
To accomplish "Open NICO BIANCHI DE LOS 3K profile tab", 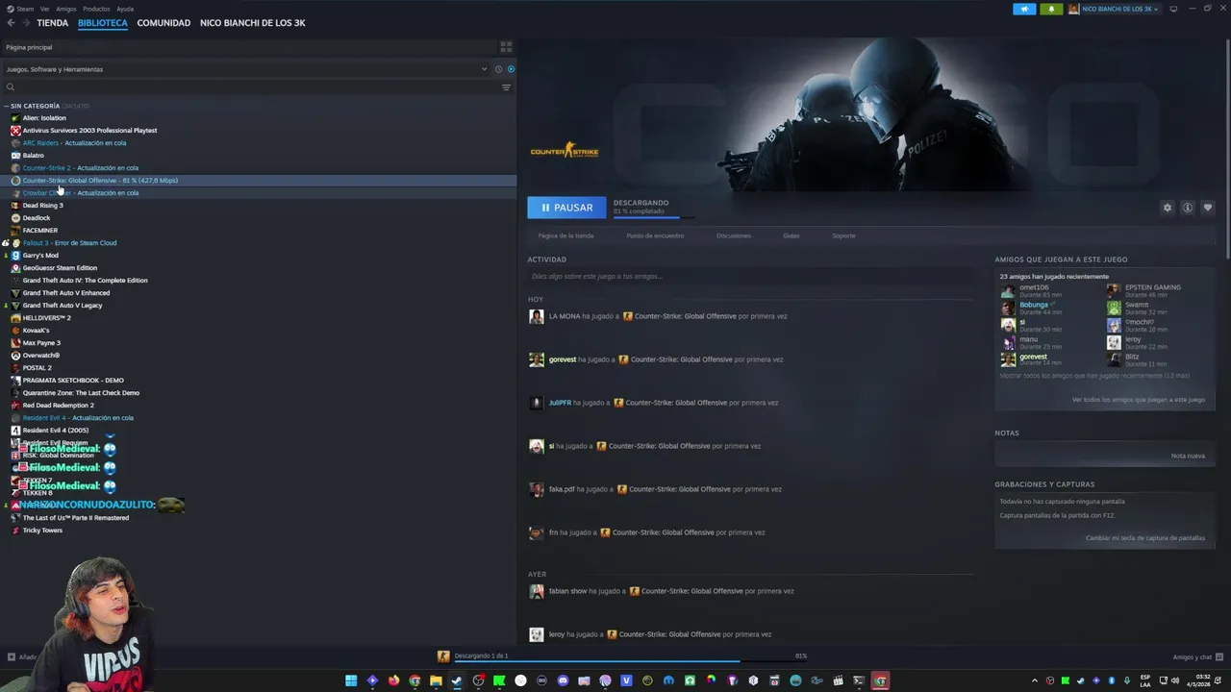I will click(253, 23).
